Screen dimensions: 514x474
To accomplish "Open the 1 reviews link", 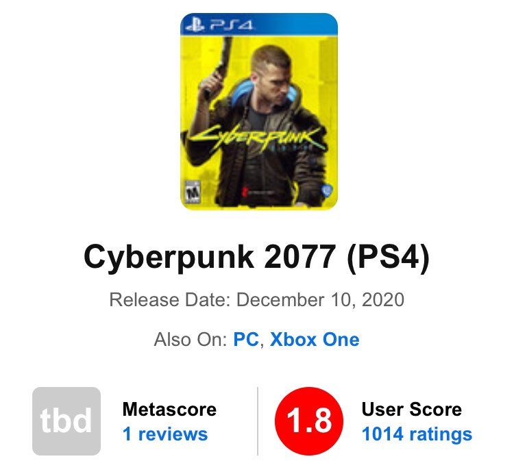I will click(x=164, y=434).
